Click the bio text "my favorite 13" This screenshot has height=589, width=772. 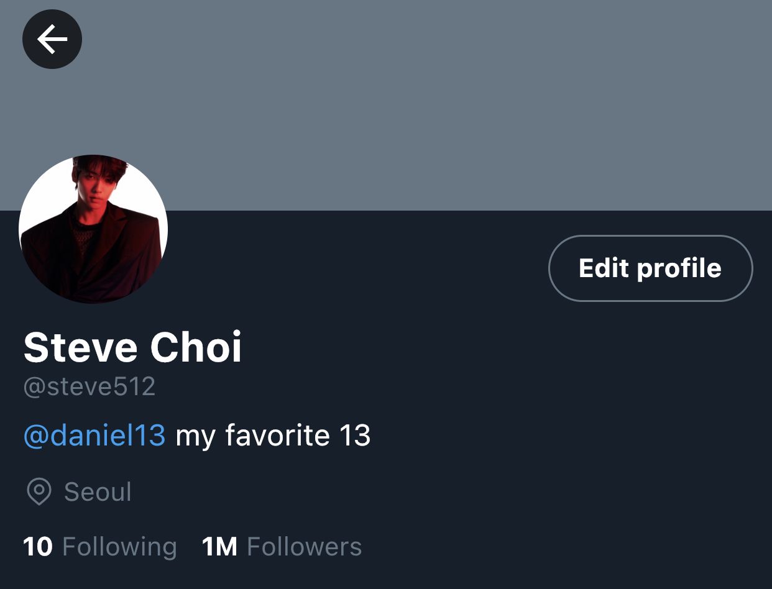(273, 436)
